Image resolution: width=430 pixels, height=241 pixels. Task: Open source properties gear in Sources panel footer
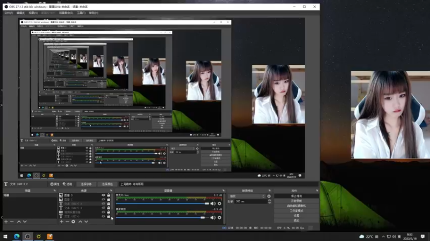pyautogui.click(x=73, y=222)
